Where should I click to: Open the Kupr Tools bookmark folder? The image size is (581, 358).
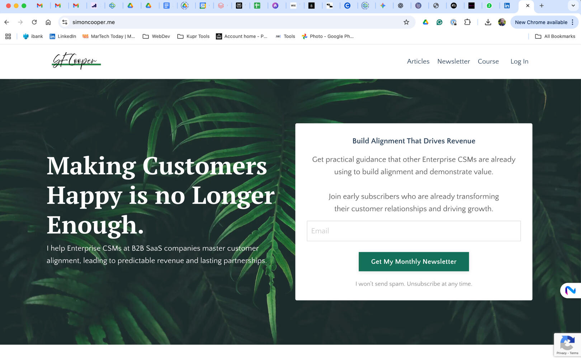193,36
